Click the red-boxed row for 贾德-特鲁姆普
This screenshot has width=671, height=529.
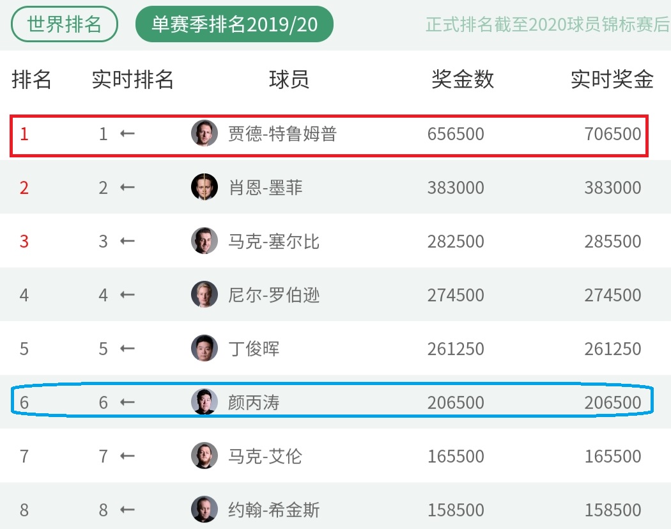tap(335, 134)
